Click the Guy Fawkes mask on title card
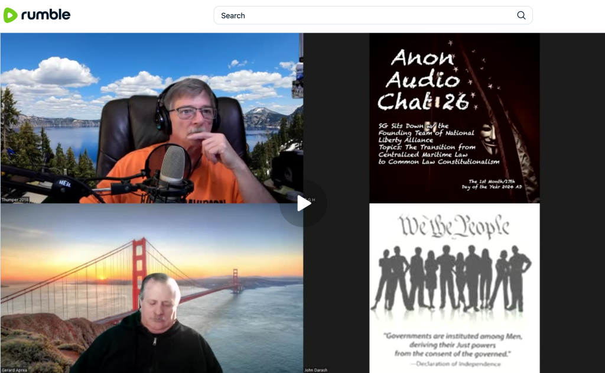The height and width of the screenshot is (373, 605). point(487,137)
